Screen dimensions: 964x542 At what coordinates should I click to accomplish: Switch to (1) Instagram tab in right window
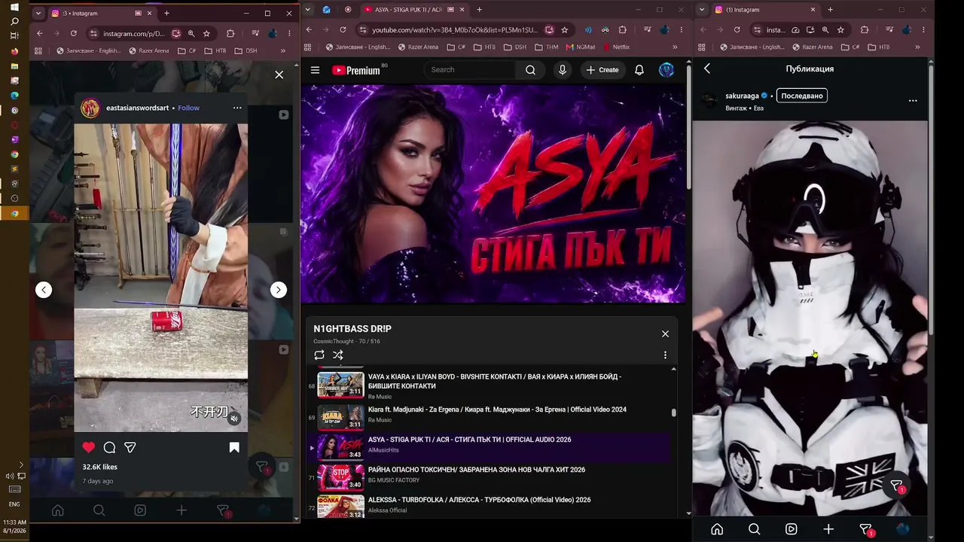pos(764,10)
